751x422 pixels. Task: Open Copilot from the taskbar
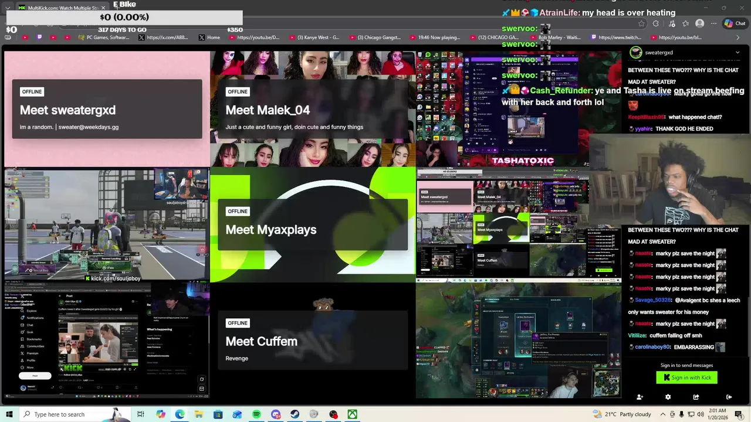point(161,414)
